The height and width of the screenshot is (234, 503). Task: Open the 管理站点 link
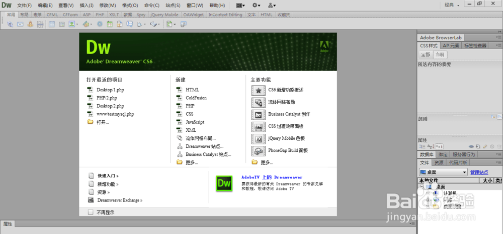coord(479,172)
